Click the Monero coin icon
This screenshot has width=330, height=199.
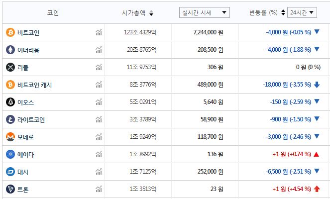pos(10,137)
